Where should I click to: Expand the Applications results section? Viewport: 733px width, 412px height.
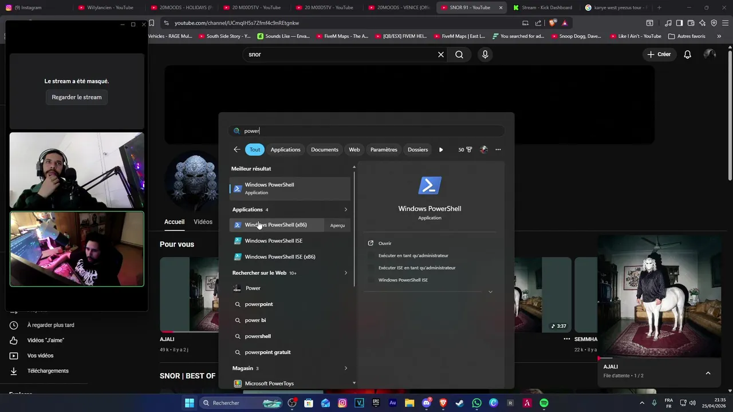tap(345, 209)
